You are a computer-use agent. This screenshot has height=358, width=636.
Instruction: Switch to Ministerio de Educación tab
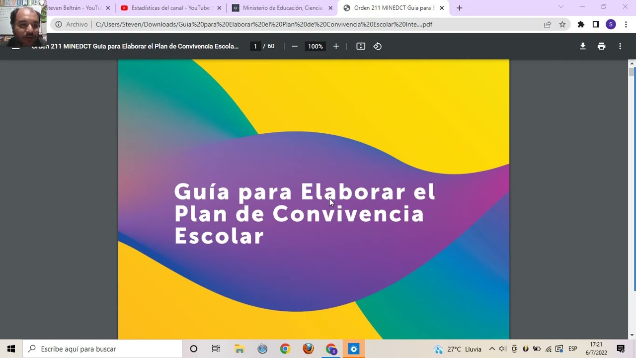[x=282, y=8]
